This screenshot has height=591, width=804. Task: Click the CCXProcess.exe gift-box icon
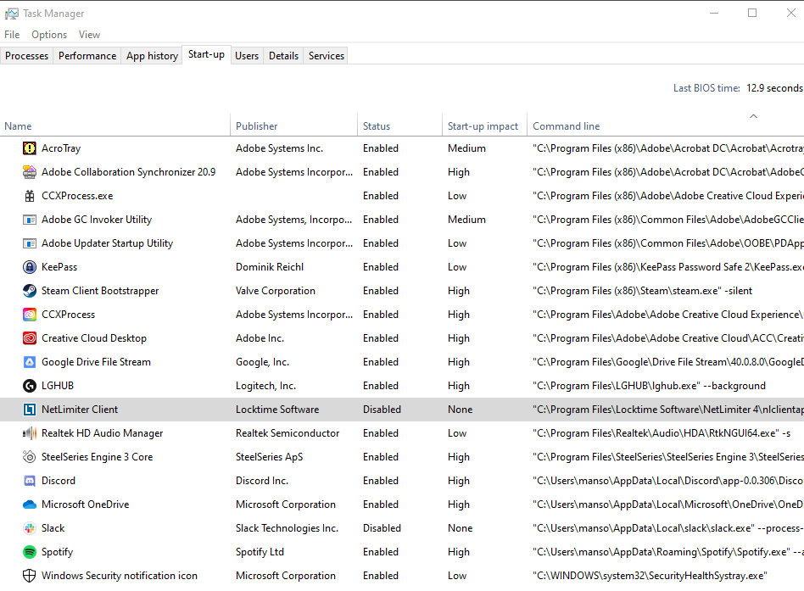coord(30,196)
